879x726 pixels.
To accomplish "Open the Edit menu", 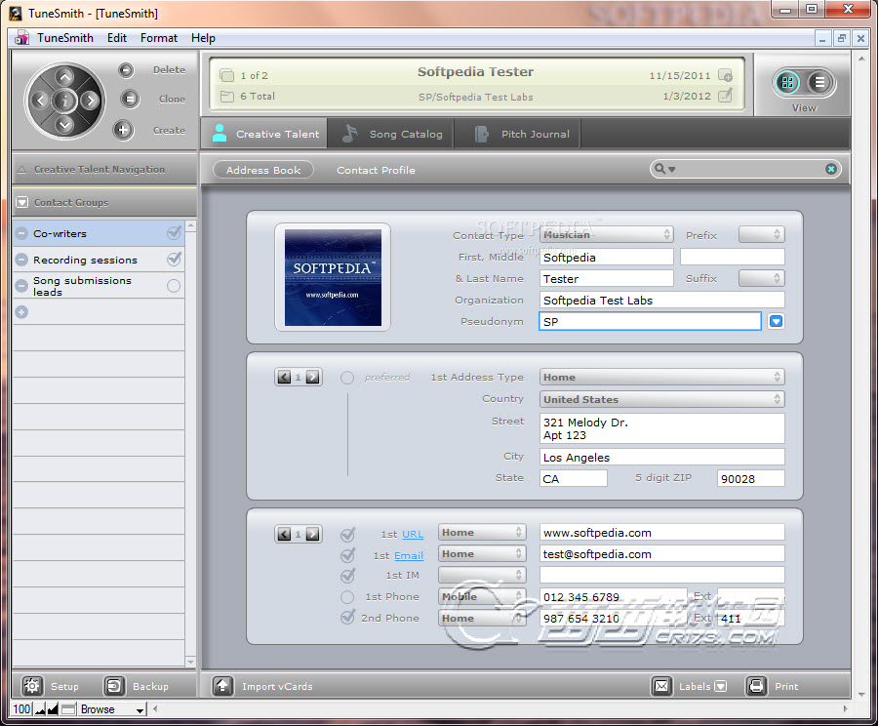I will point(117,37).
